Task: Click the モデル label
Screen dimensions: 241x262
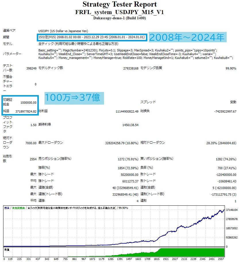Action: click(8, 44)
